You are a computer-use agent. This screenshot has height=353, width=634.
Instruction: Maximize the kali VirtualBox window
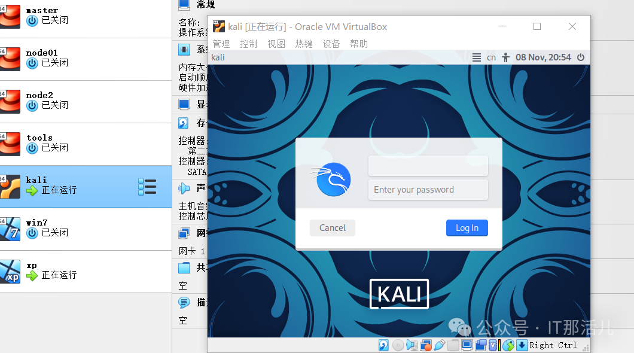[537, 26]
